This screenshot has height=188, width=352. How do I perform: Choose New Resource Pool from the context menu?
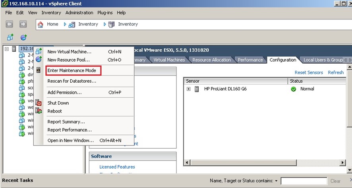point(84,60)
